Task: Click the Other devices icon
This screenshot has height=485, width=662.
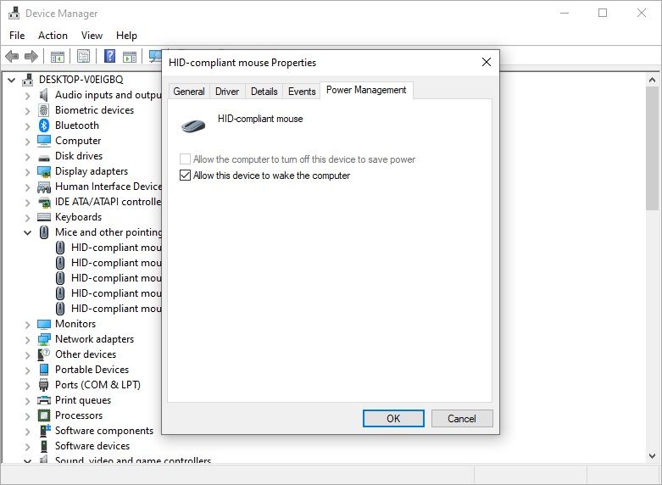Action: (44, 354)
